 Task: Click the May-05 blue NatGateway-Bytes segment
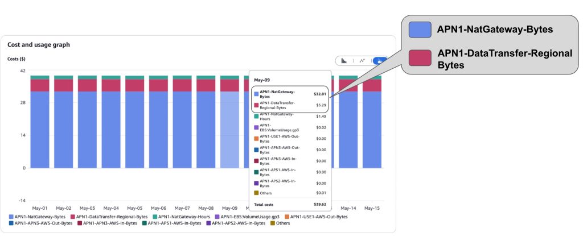point(134,130)
